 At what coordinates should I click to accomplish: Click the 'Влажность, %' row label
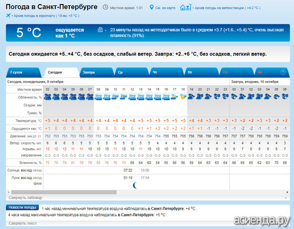31,163
